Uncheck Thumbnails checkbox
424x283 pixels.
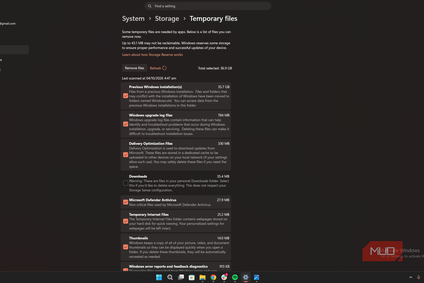click(126, 247)
